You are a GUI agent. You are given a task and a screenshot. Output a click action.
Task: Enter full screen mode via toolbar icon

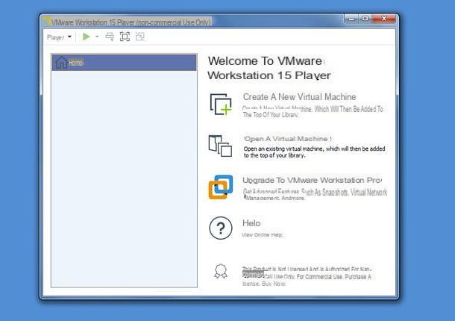[125, 37]
